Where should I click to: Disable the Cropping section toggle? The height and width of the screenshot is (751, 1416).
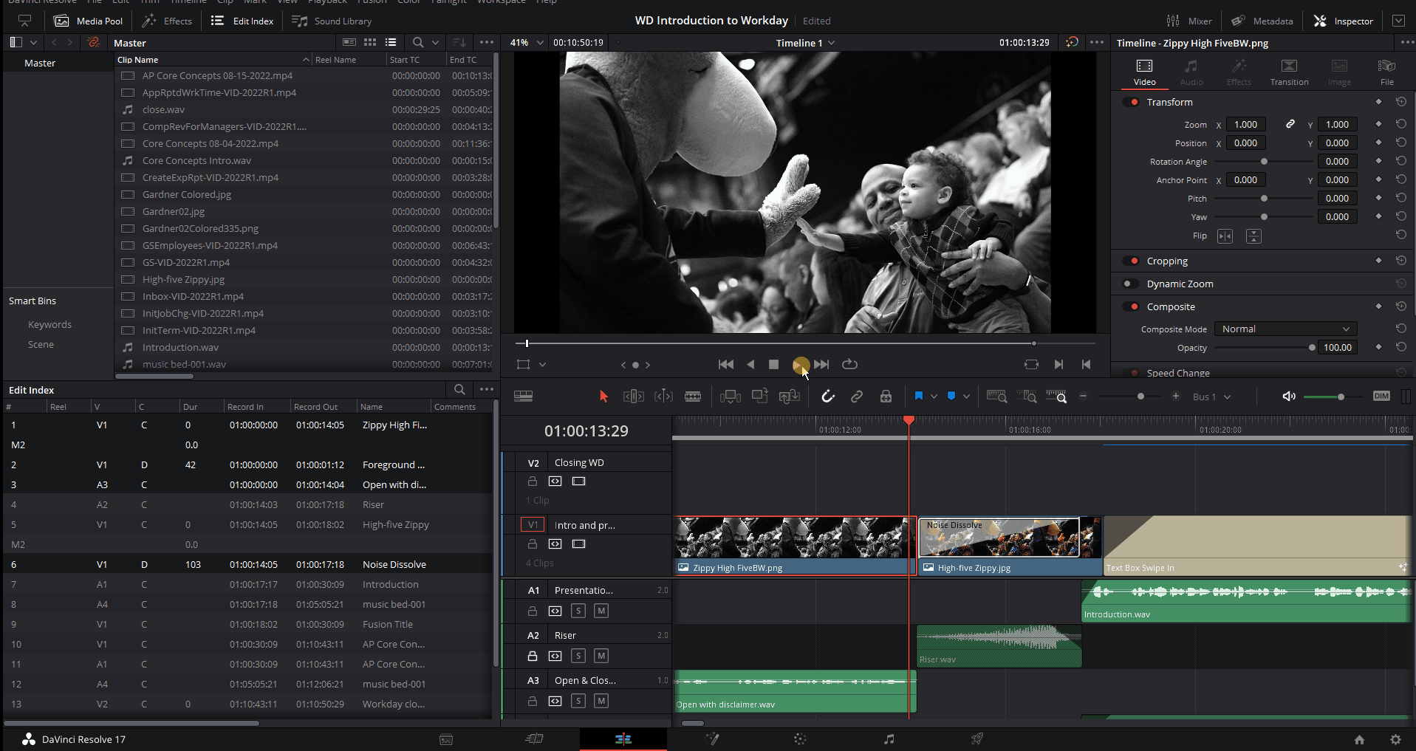[1132, 261]
